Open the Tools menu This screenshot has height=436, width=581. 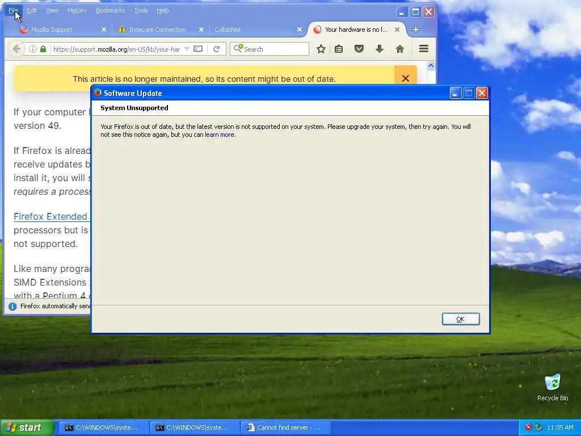click(x=141, y=10)
